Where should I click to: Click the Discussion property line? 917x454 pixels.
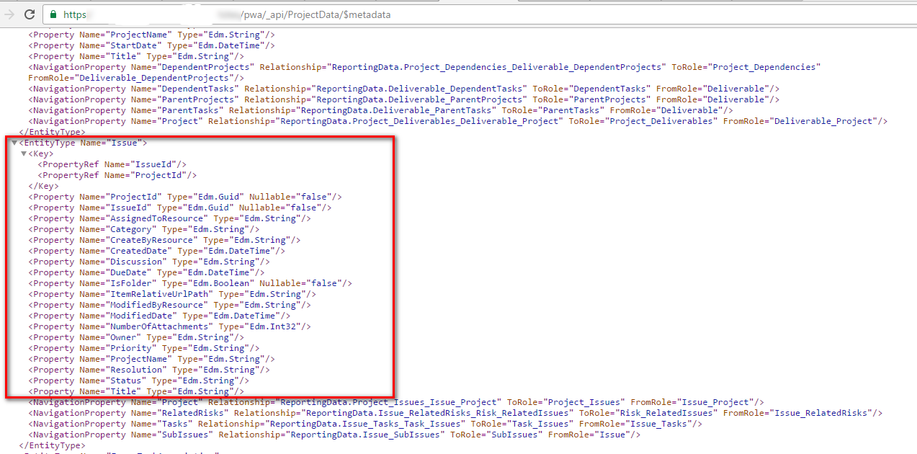click(149, 262)
